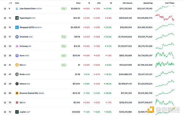Viewport: 183px width, 116px height.
Task: Star the Ethena row as favorite
Action: coord(5,84)
